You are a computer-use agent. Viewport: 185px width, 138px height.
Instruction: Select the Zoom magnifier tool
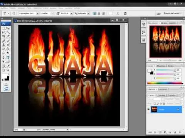pos(8,70)
